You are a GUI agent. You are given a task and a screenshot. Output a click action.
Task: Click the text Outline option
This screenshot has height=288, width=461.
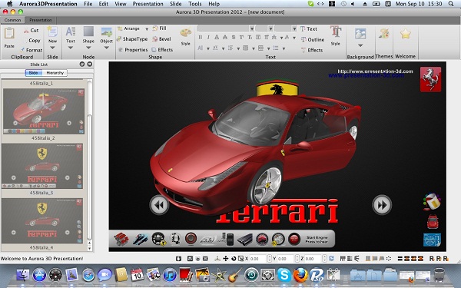313,39
